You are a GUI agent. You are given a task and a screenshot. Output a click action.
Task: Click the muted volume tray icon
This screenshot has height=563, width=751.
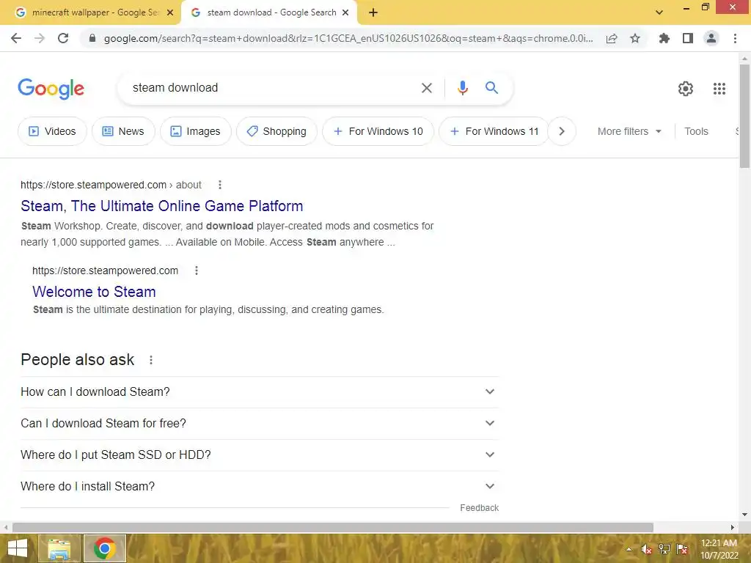click(x=647, y=549)
